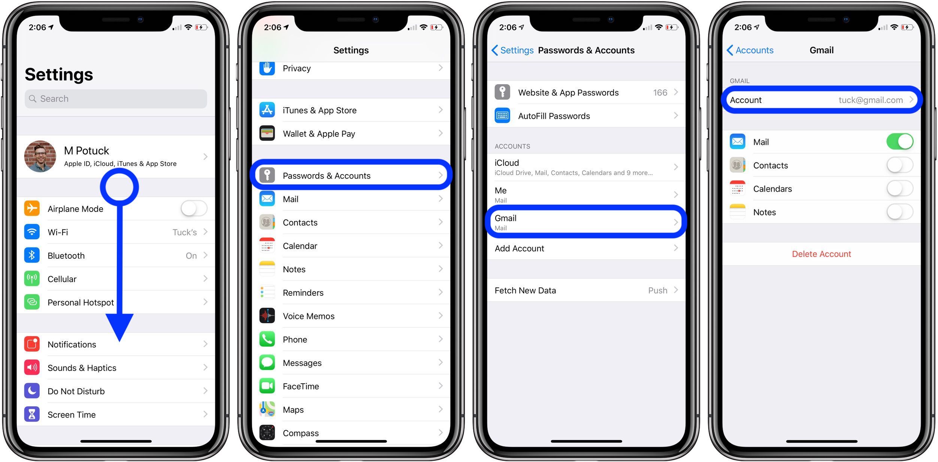The image size is (938, 462).
Task: Open tuck@gmail.com account details
Action: pyautogui.click(x=821, y=100)
